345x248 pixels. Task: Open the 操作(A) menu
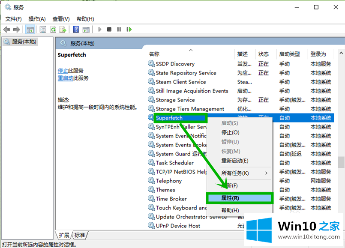click(x=37, y=19)
